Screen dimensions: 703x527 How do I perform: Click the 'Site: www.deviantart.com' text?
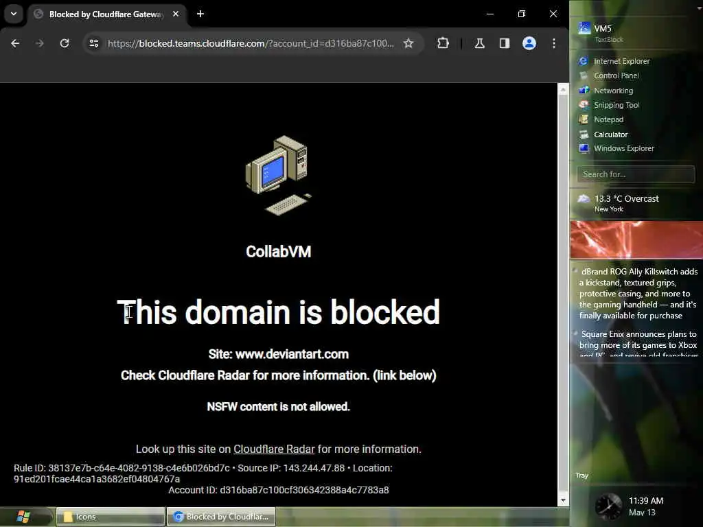click(279, 354)
